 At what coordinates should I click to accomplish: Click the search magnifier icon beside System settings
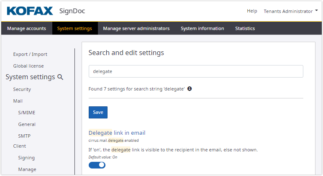(x=60, y=77)
